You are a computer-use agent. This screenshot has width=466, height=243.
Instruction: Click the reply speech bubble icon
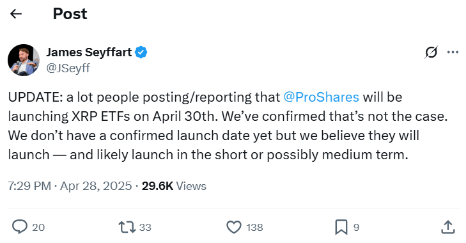20,227
